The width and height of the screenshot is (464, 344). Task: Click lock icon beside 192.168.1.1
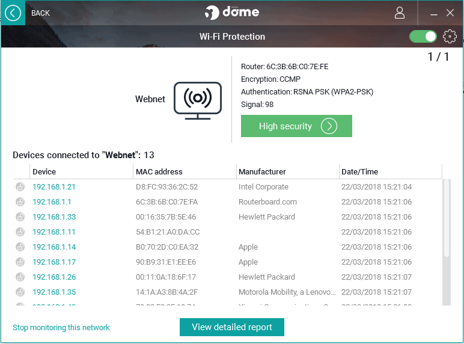(x=20, y=202)
